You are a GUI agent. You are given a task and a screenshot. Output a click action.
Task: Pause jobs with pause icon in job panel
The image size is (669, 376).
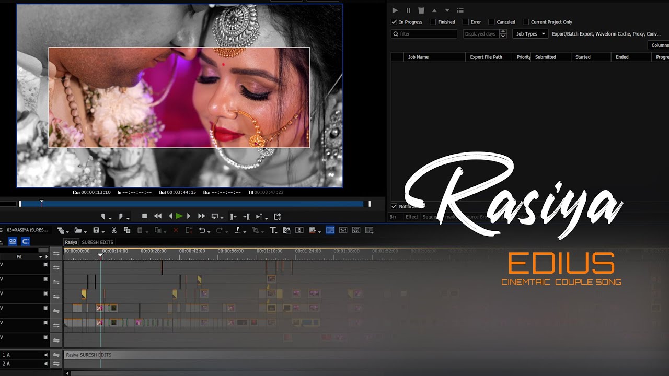pos(408,10)
